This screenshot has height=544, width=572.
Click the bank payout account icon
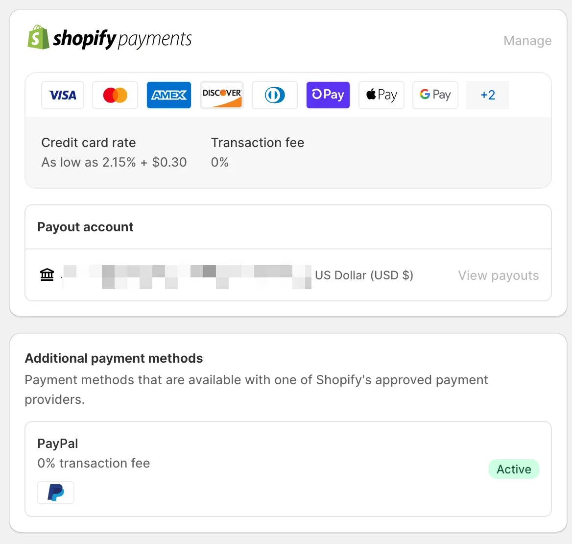pyautogui.click(x=47, y=274)
